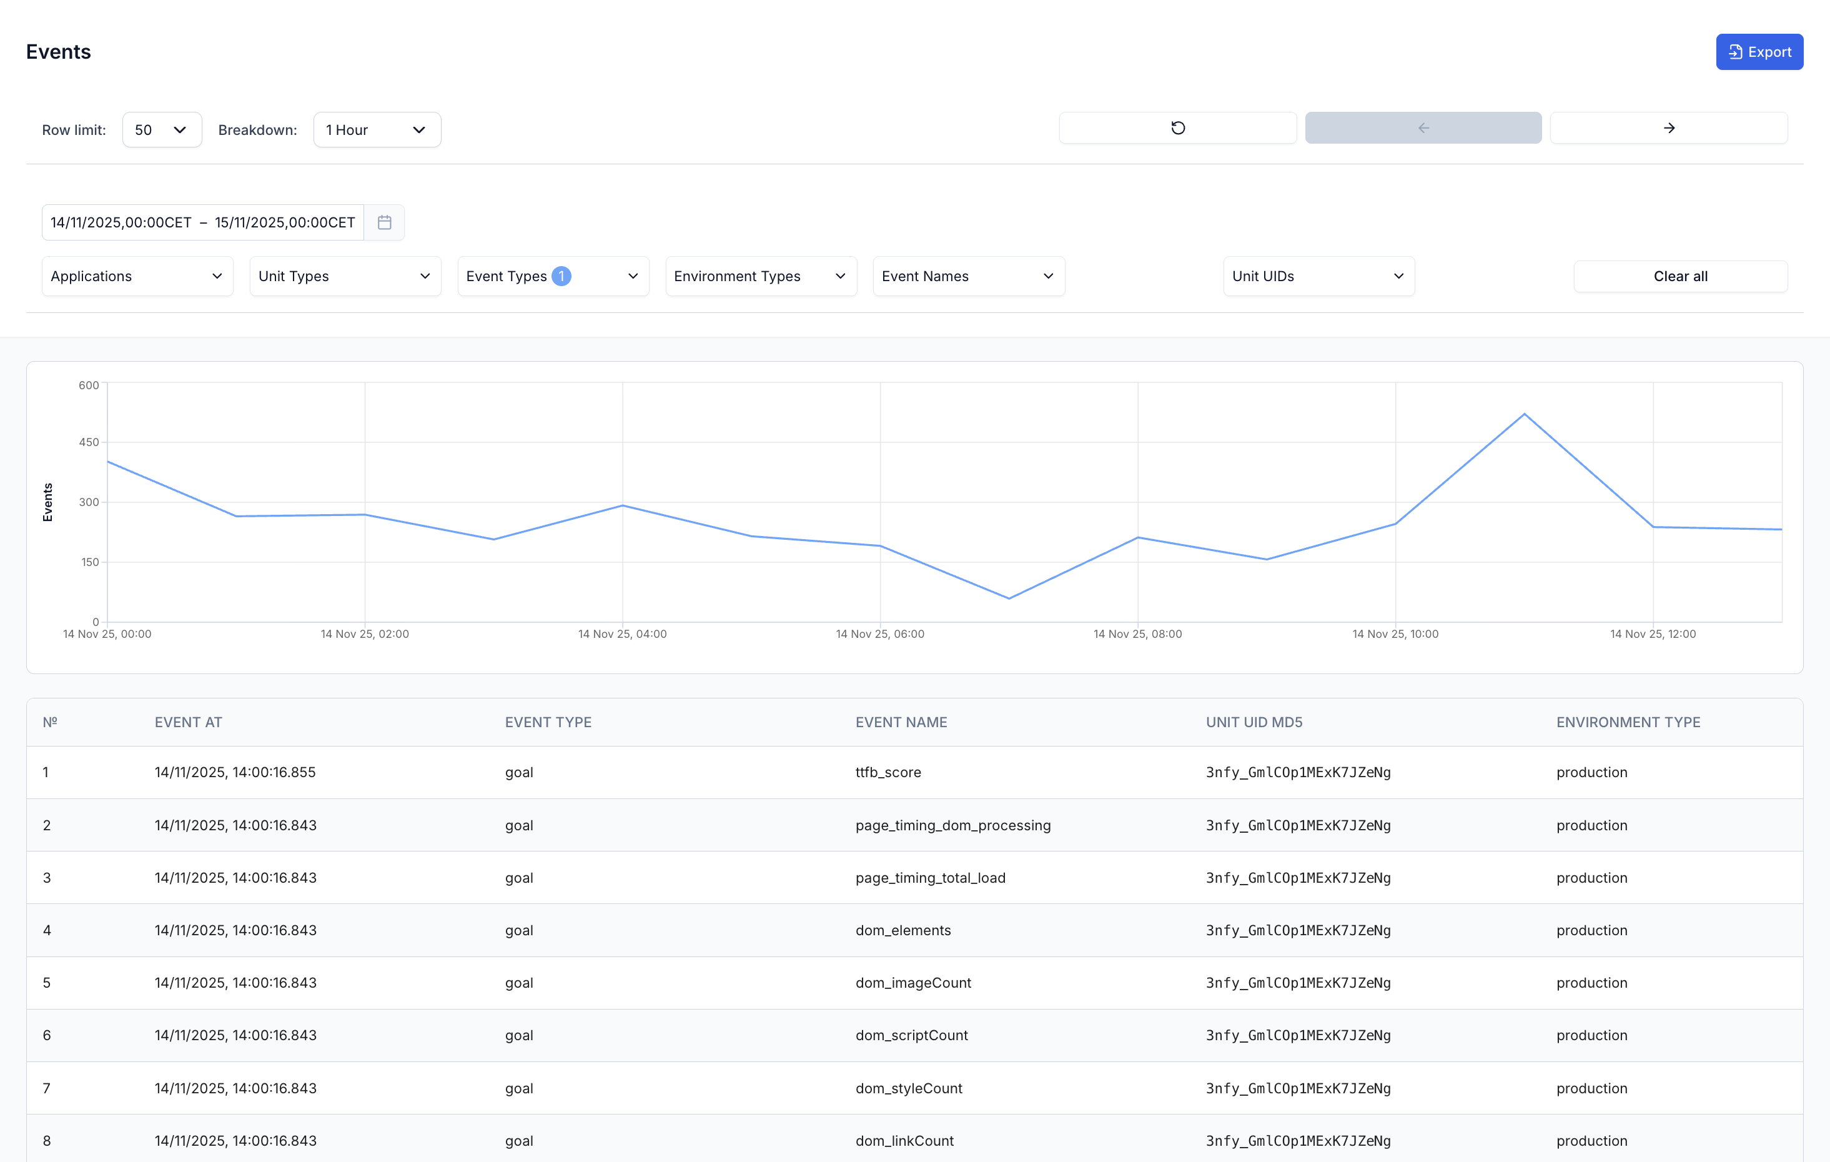Image resolution: width=1830 pixels, height=1162 pixels.
Task: Select the dom_scriptCount event name cell
Action: pos(911,1035)
